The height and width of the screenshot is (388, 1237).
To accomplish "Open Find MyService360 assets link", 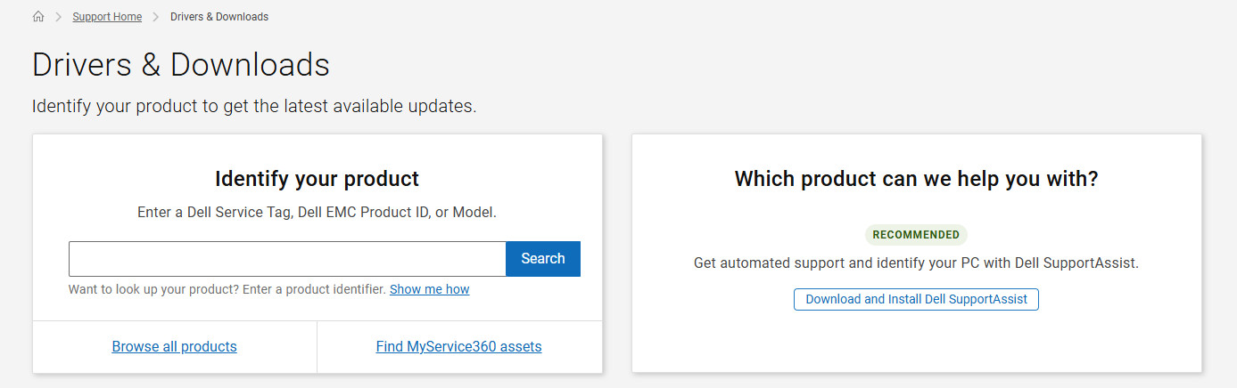I will click(x=458, y=347).
